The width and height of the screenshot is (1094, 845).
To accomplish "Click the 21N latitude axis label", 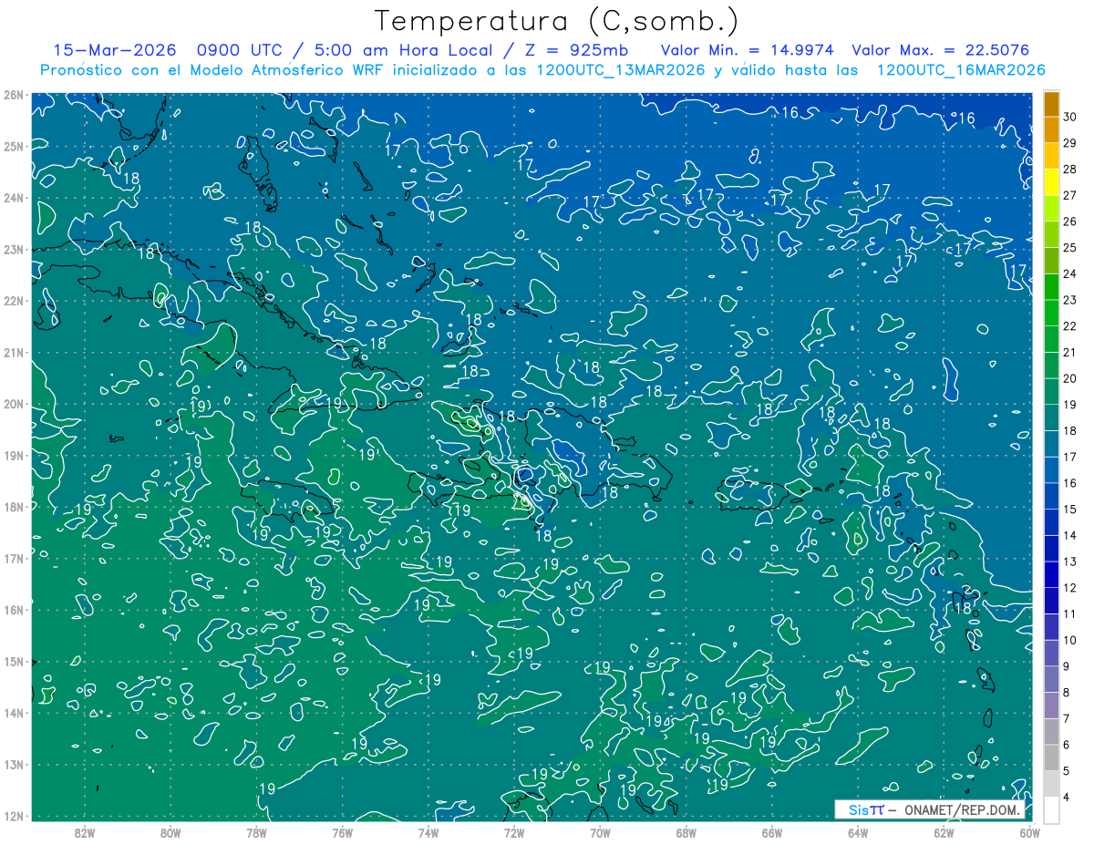I will (x=13, y=352).
